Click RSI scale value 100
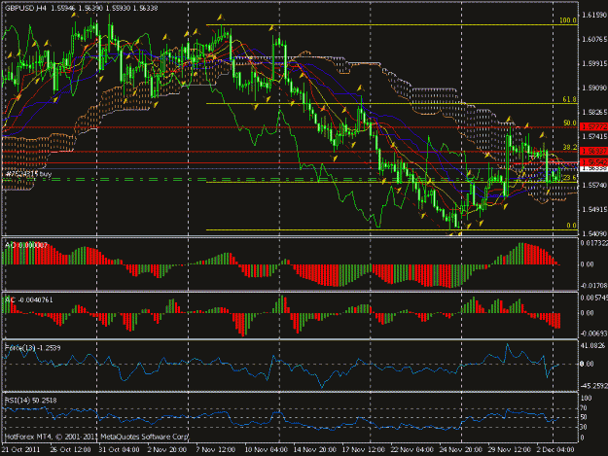Screen dimensions: 608x456 (x=587, y=398)
